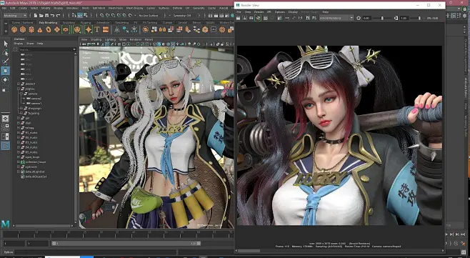This screenshot has width=470, height=258.
Task: Expand the daiman1 node in Outliner
Action: click(x=19, y=84)
